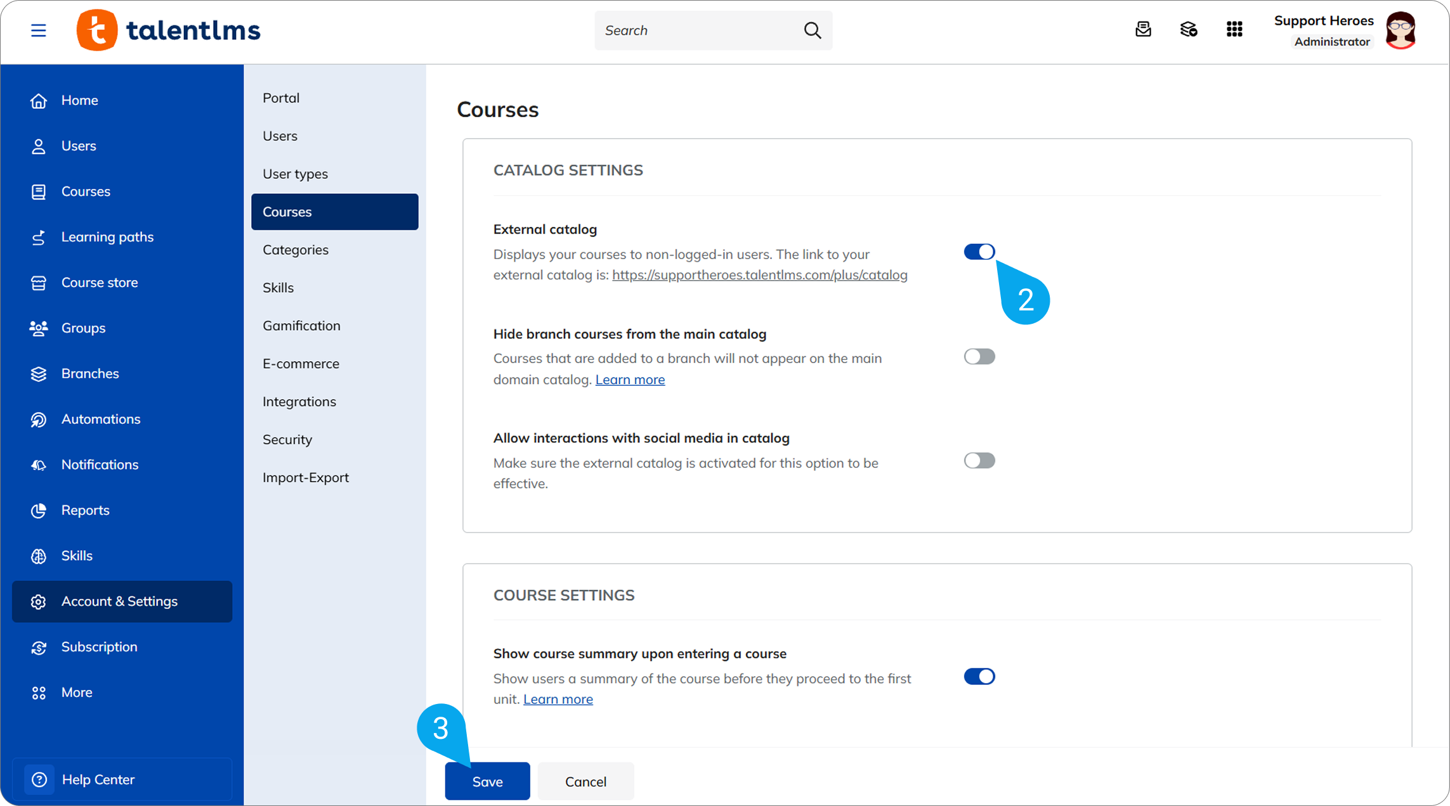Go to Home in main sidebar
The width and height of the screenshot is (1450, 806).
pyautogui.click(x=122, y=101)
